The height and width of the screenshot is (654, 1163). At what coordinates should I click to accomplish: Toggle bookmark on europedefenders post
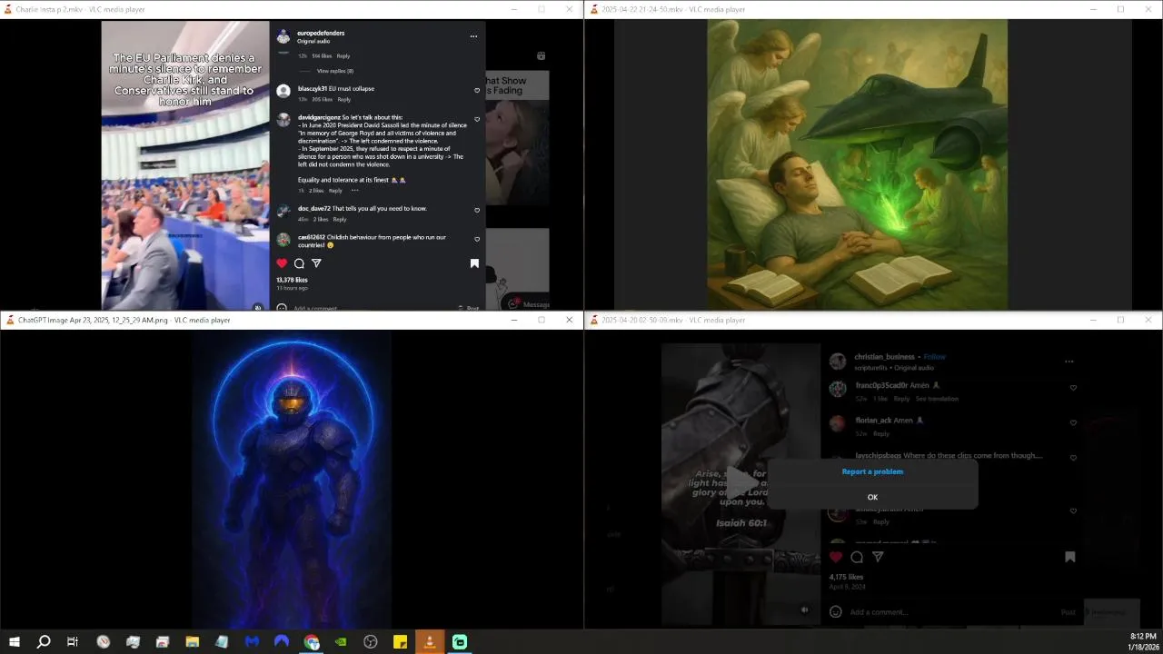[x=474, y=263]
